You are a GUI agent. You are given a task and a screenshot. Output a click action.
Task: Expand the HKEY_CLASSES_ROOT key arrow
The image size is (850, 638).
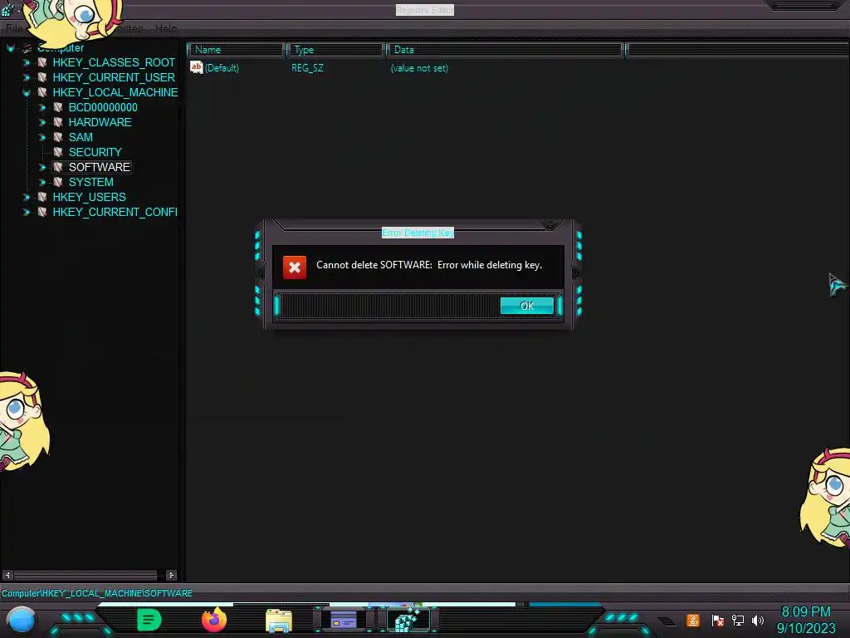(26, 63)
